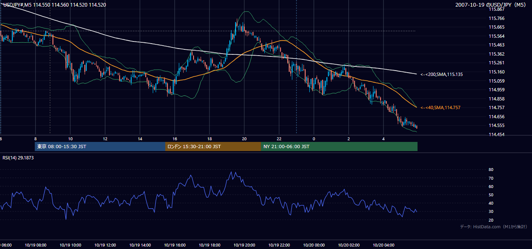
Task: Click the 10/19 22:00 date label
Action: pyautogui.click(x=279, y=245)
